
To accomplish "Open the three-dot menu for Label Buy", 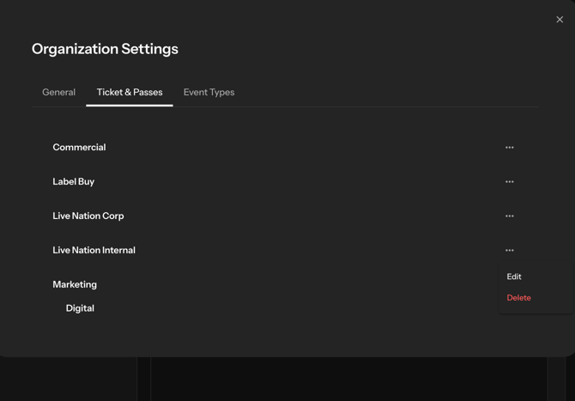I will pyautogui.click(x=510, y=181).
